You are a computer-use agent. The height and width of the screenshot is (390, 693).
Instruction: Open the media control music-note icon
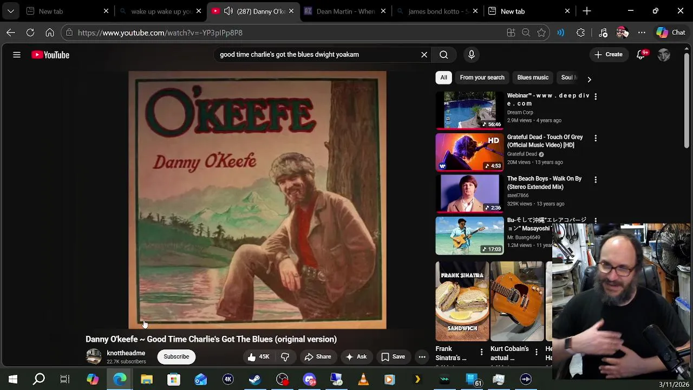[x=603, y=32]
